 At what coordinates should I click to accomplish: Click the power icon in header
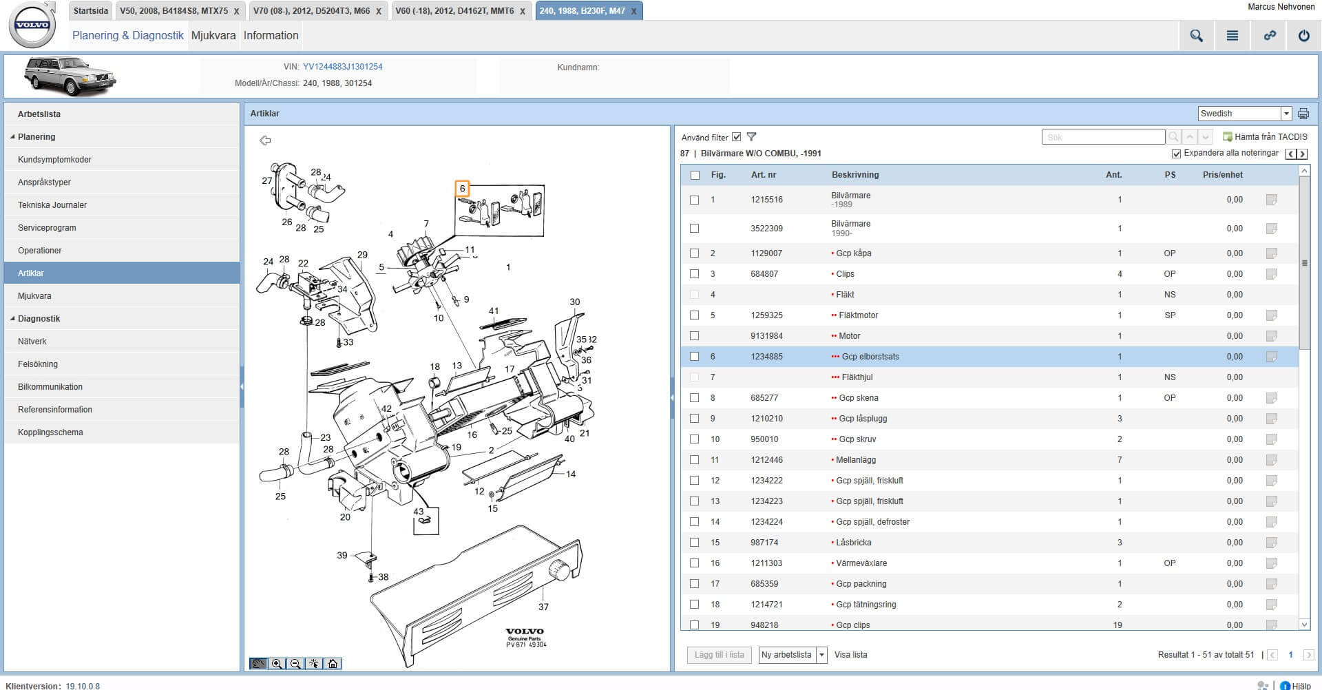1303,36
